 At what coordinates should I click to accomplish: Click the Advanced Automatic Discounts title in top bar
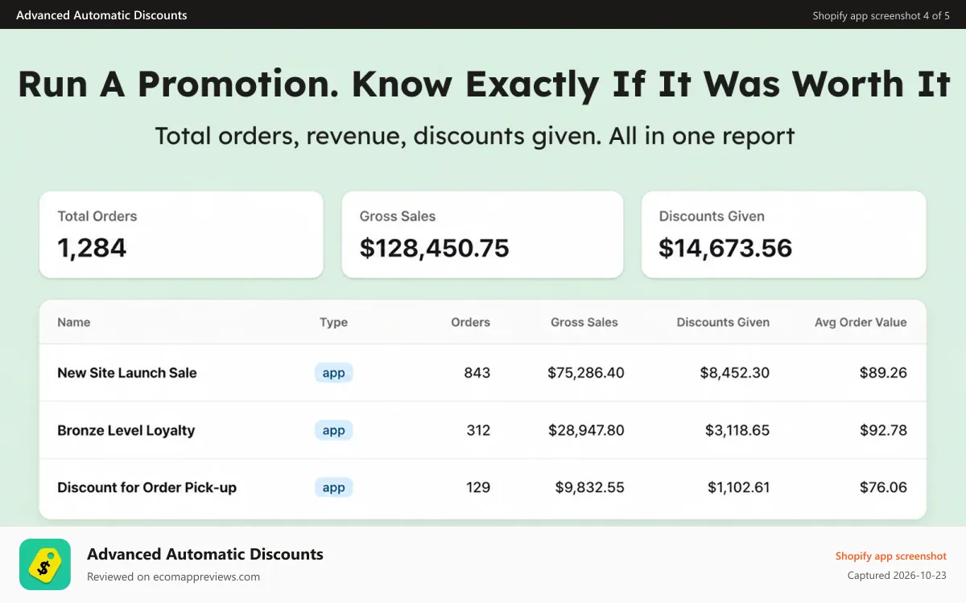(x=101, y=15)
